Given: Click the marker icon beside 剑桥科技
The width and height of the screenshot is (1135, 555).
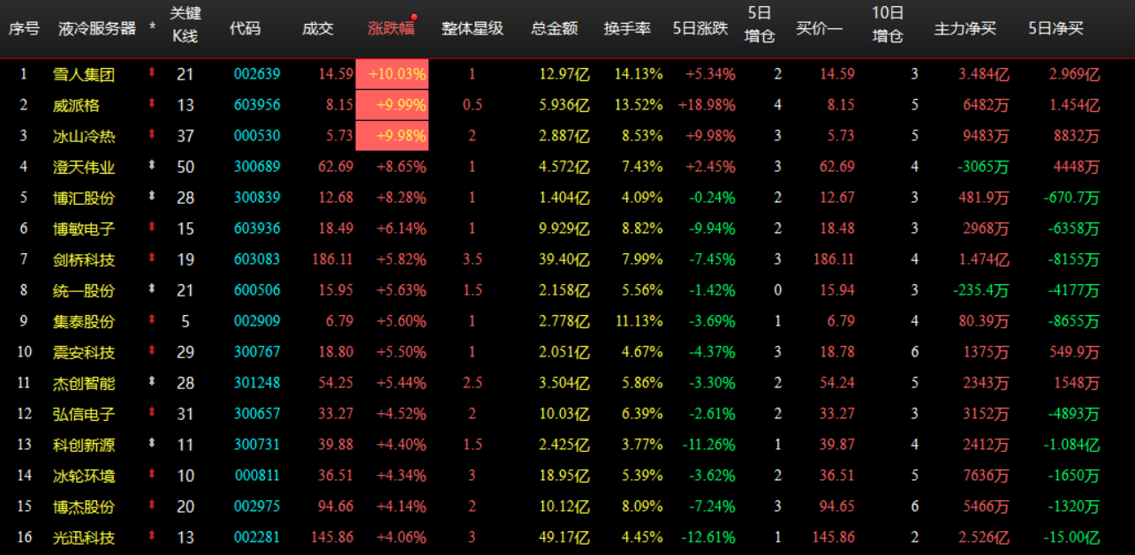Looking at the screenshot, I should [152, 259].
